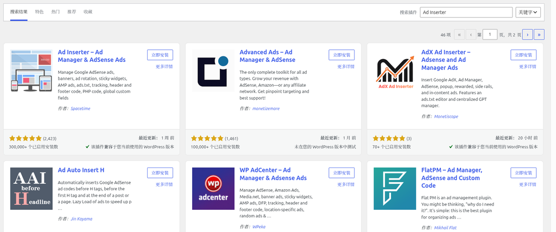Viewport: 556px width, 232px height.
Task: Open the FlatPM plugin icon
Action: pyautogui.click(x=395, y=189)
